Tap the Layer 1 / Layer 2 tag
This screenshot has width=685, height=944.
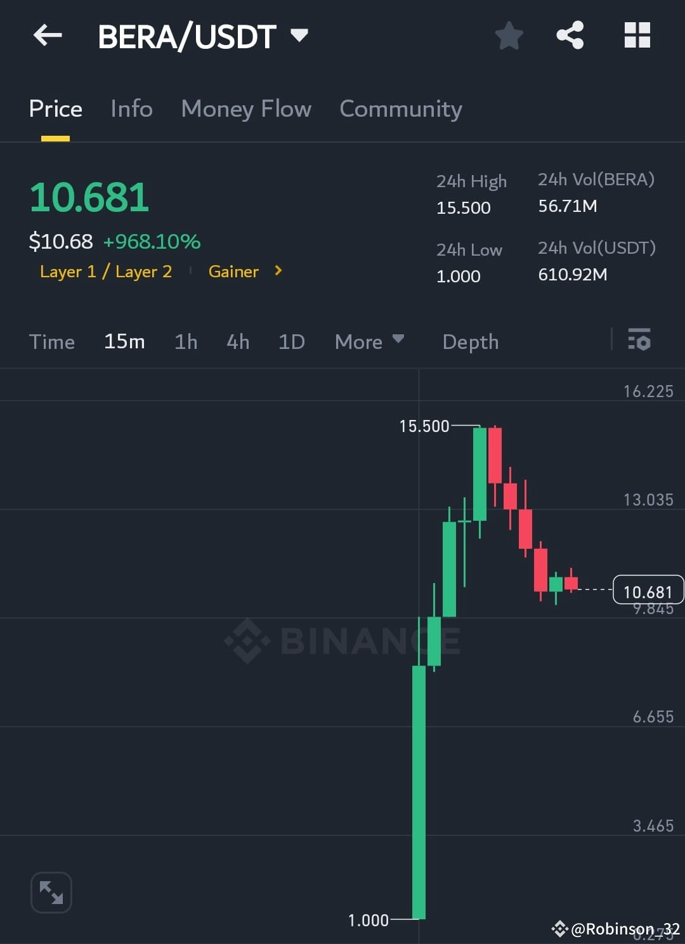coord(105,271)
